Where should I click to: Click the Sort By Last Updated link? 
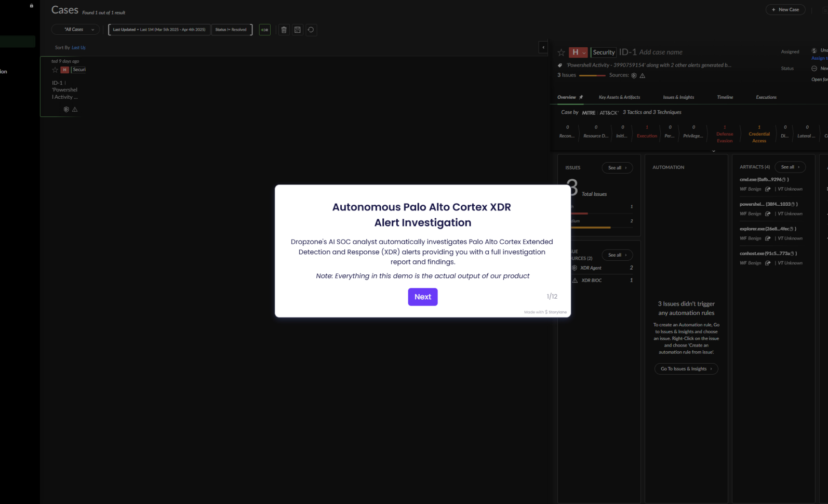(78, 47)
